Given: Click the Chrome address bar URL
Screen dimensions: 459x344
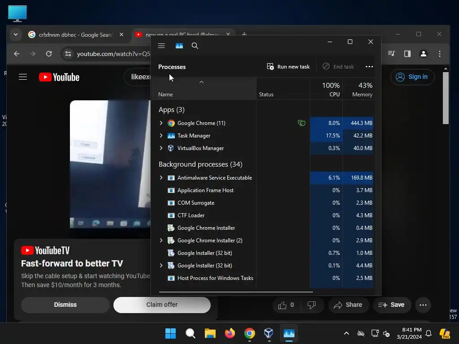Looking at the screenshot, I should 113,54.
